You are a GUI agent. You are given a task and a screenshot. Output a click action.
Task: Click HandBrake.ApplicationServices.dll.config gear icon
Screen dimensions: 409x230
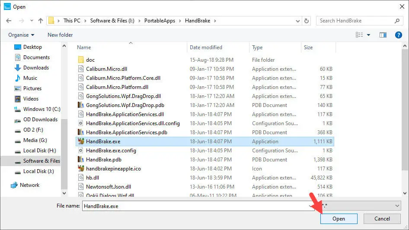(81, 123)
